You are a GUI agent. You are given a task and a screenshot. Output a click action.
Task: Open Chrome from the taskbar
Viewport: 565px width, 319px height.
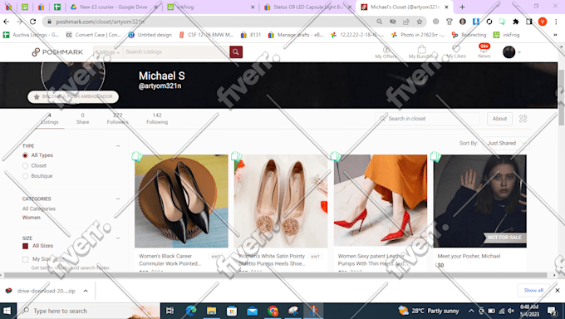pyautogui.click(x=273, y=311)
